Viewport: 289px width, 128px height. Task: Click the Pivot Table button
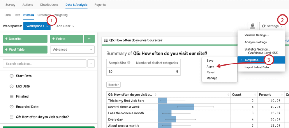[25, 49]
